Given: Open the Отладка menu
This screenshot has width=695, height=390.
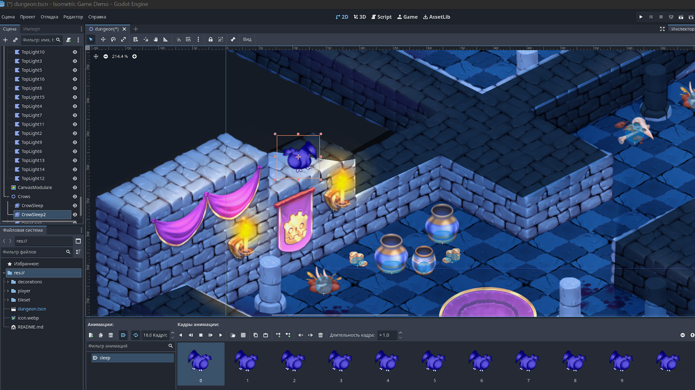Looking at the screenshot, I should pyautogui.click(x=49, y=17).
